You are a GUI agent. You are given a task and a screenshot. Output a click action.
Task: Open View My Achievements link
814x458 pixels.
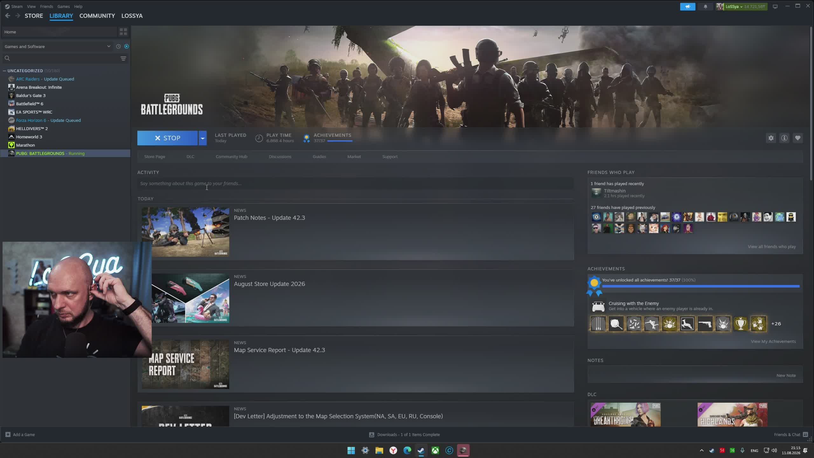click(x=773, y=341)
